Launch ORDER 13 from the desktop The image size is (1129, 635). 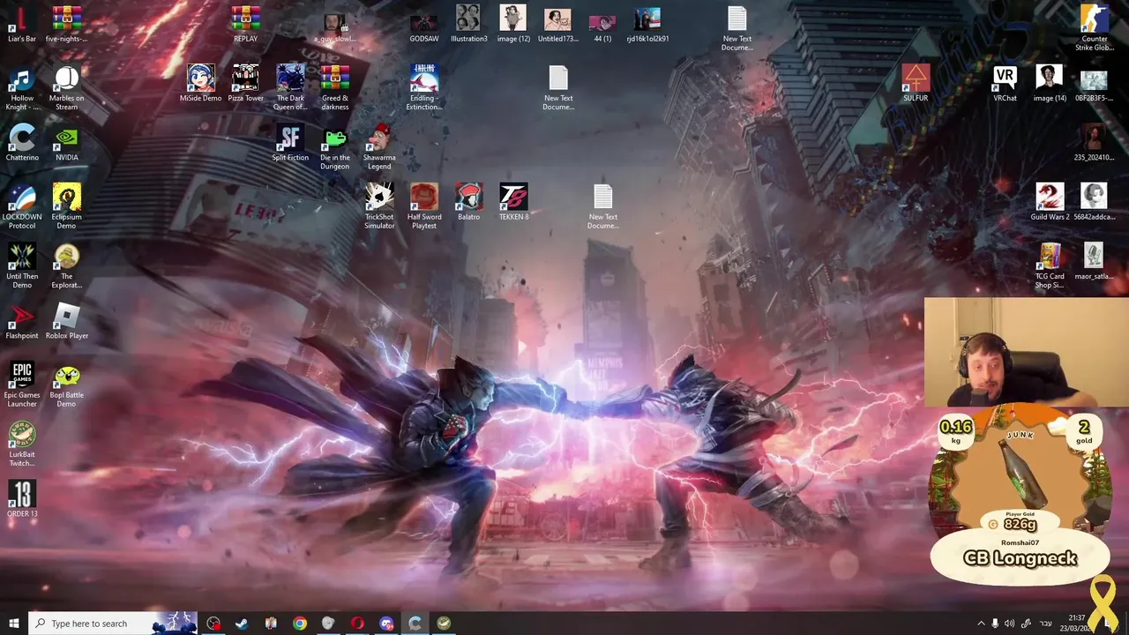[22, 499]
